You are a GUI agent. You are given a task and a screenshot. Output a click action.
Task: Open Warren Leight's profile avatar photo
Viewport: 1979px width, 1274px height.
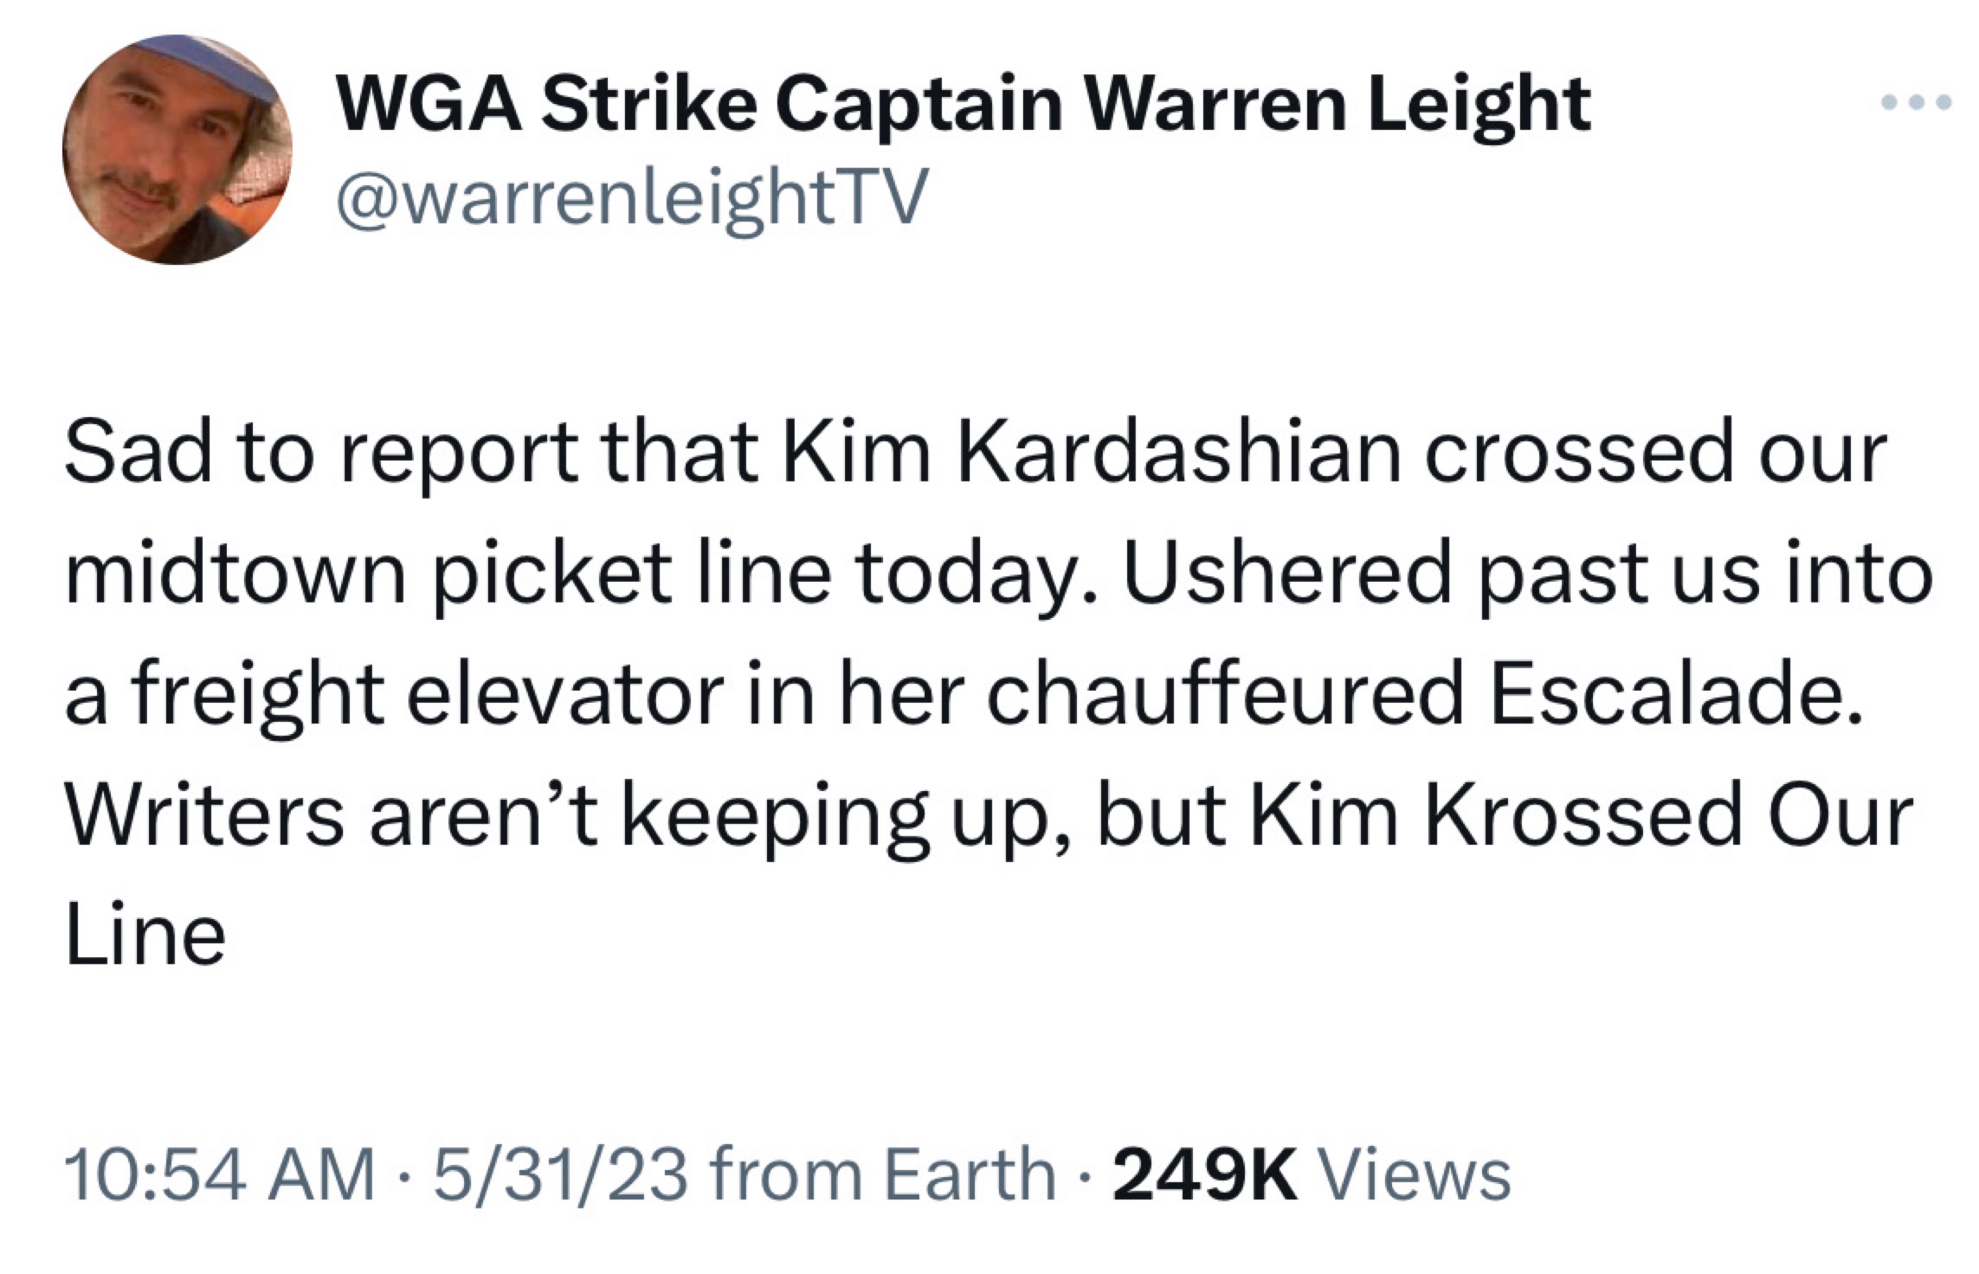coord(177,150)
